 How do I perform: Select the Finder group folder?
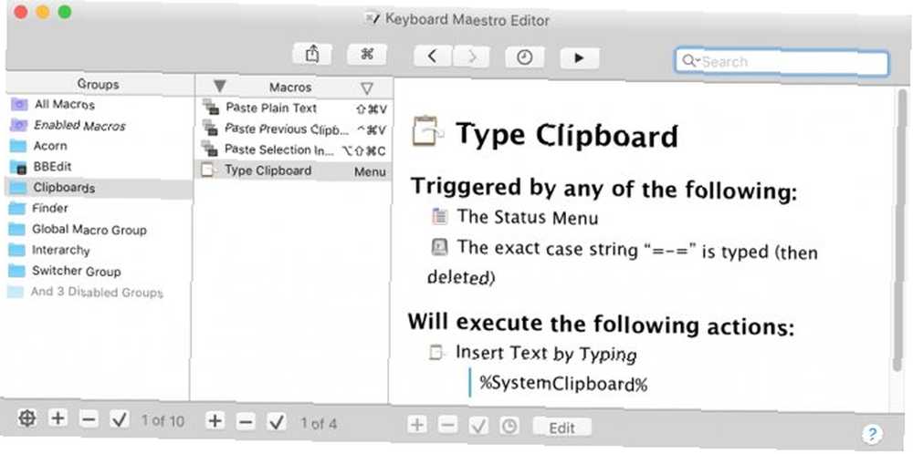pyautogui.click(x=98, y=208)
